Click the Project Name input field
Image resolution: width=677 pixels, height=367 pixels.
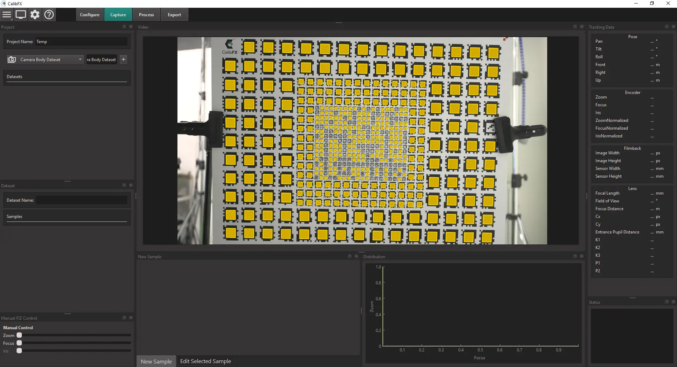click(x=81, y=42)
